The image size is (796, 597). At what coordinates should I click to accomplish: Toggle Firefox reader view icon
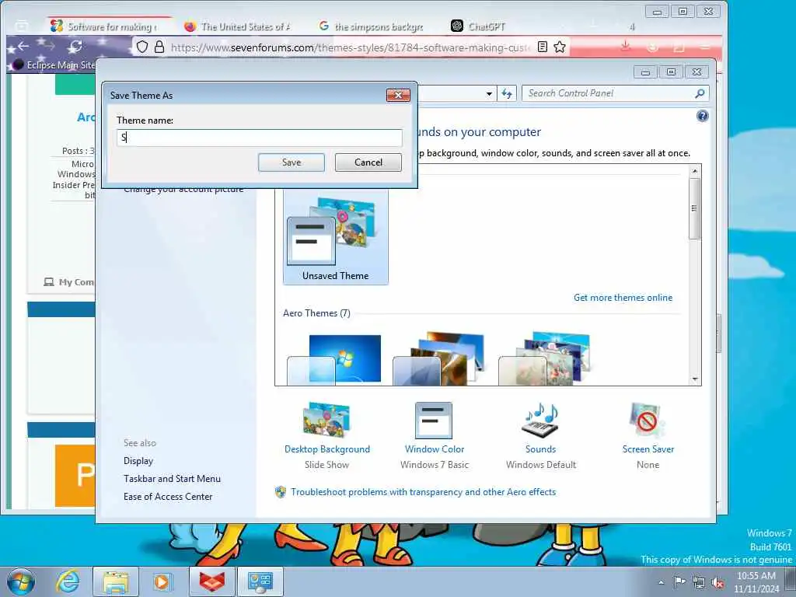(542, 47)
